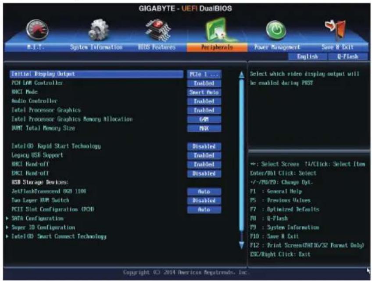
Task: Select the Legacy USB Support label
Action: (x=37, y=155)
